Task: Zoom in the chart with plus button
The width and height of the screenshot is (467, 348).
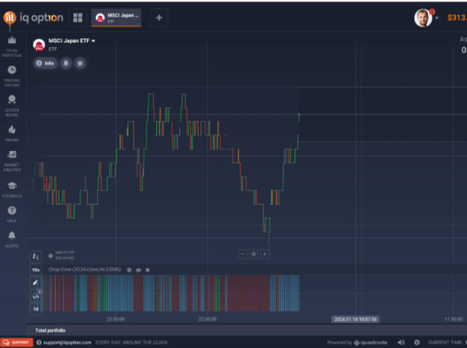Action: point(265,254)
